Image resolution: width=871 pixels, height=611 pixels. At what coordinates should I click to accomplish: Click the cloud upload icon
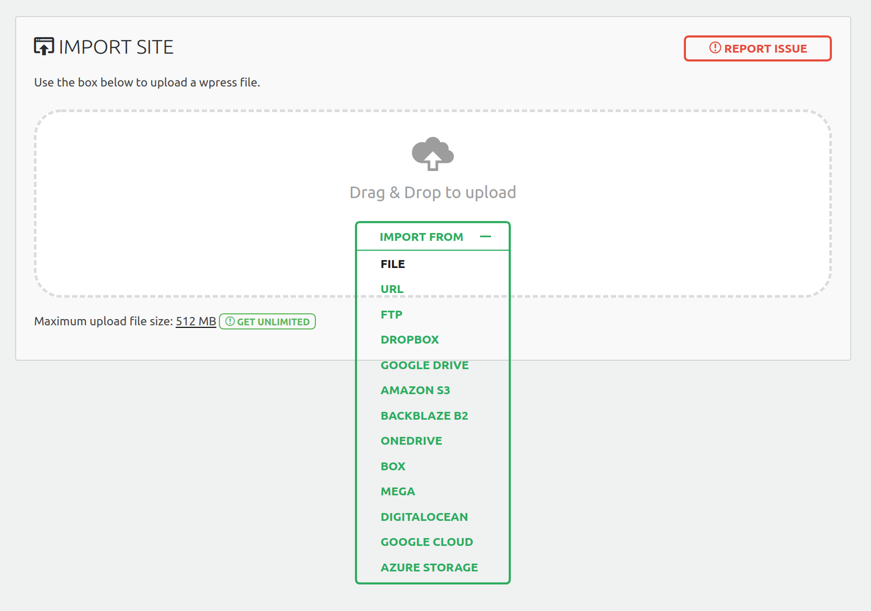(x=432, y=154)
